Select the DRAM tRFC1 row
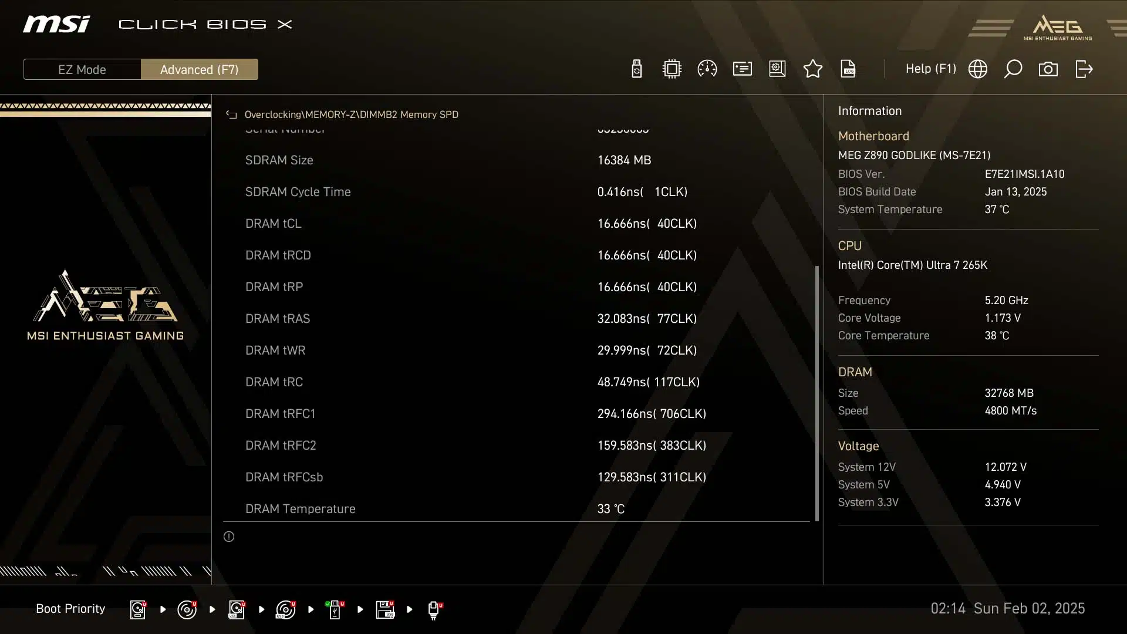The width and height of the screenshot is (1127, 634). tap(517, 414)
